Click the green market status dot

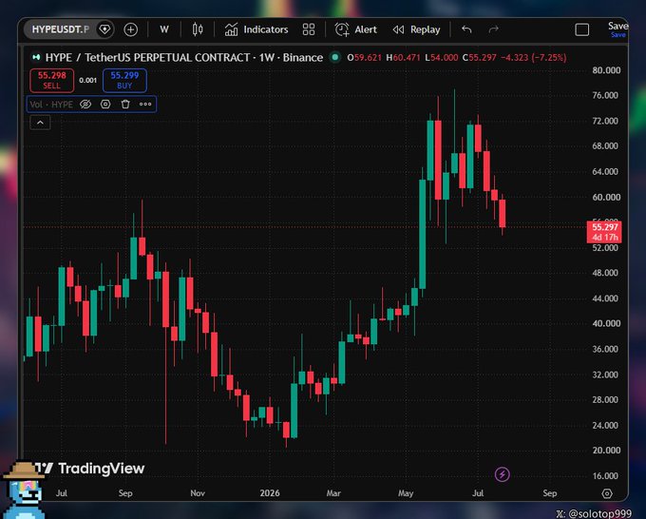335,57
